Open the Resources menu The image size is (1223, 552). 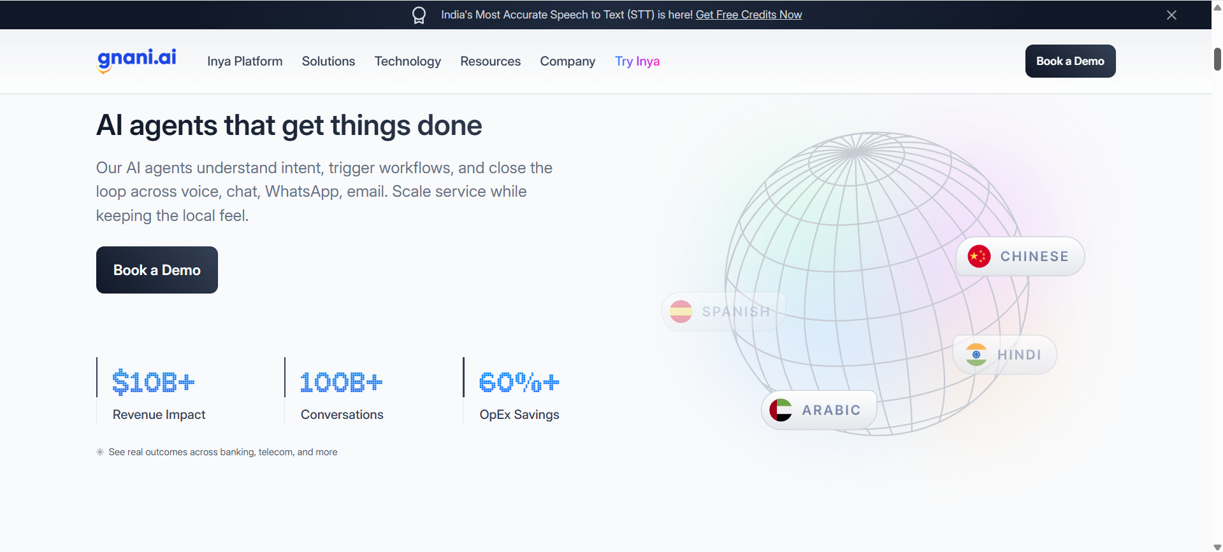[x=491, y=61]
